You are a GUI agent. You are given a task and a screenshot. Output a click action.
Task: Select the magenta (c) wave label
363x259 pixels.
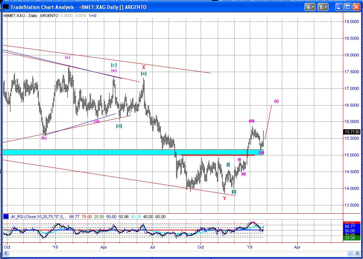click(67, 57)
